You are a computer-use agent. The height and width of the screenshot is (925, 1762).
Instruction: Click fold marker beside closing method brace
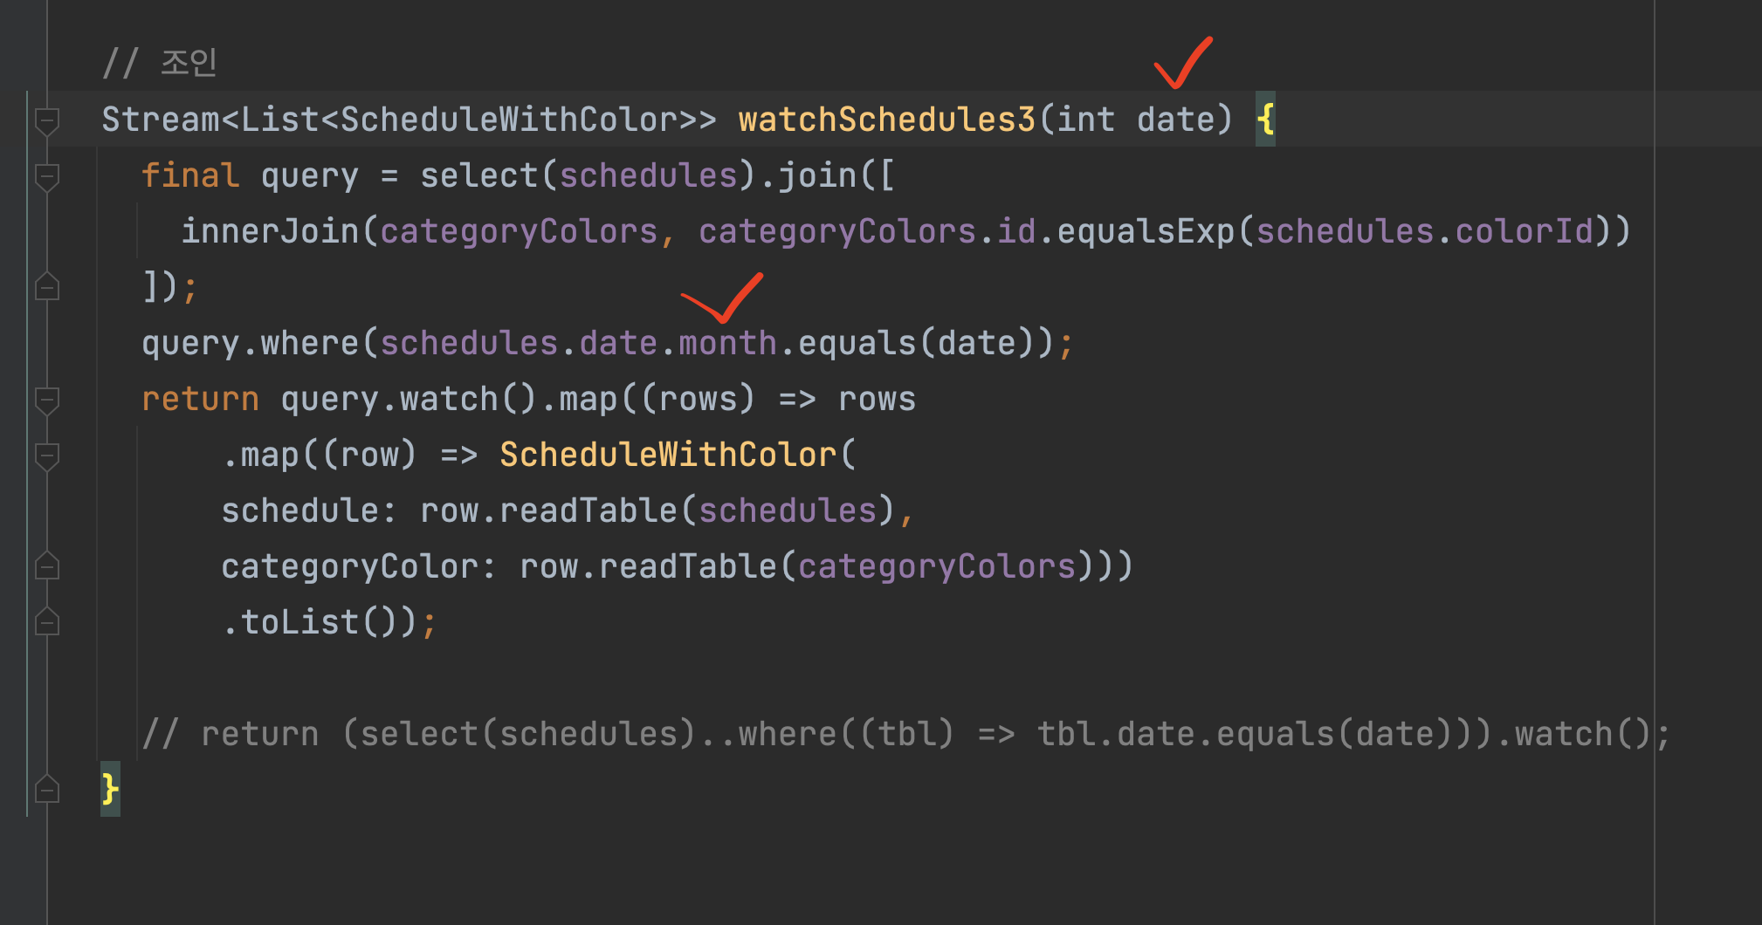pyautogui.click(x=47, y=790)
